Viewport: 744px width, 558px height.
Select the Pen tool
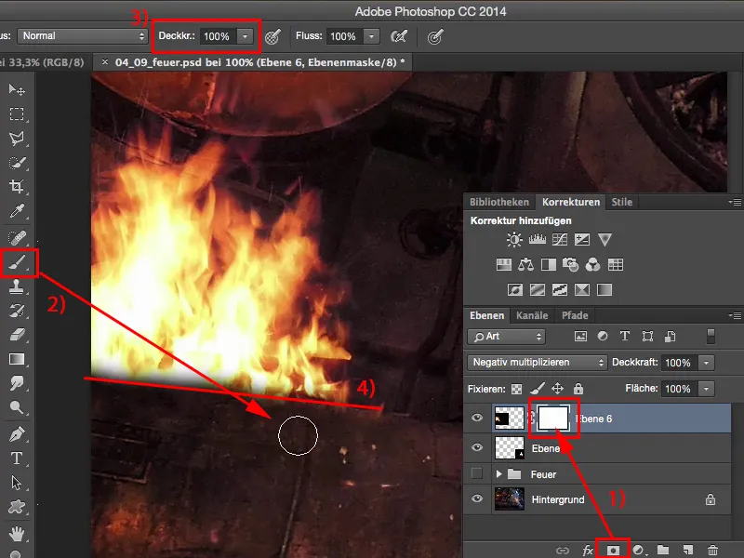17,434
